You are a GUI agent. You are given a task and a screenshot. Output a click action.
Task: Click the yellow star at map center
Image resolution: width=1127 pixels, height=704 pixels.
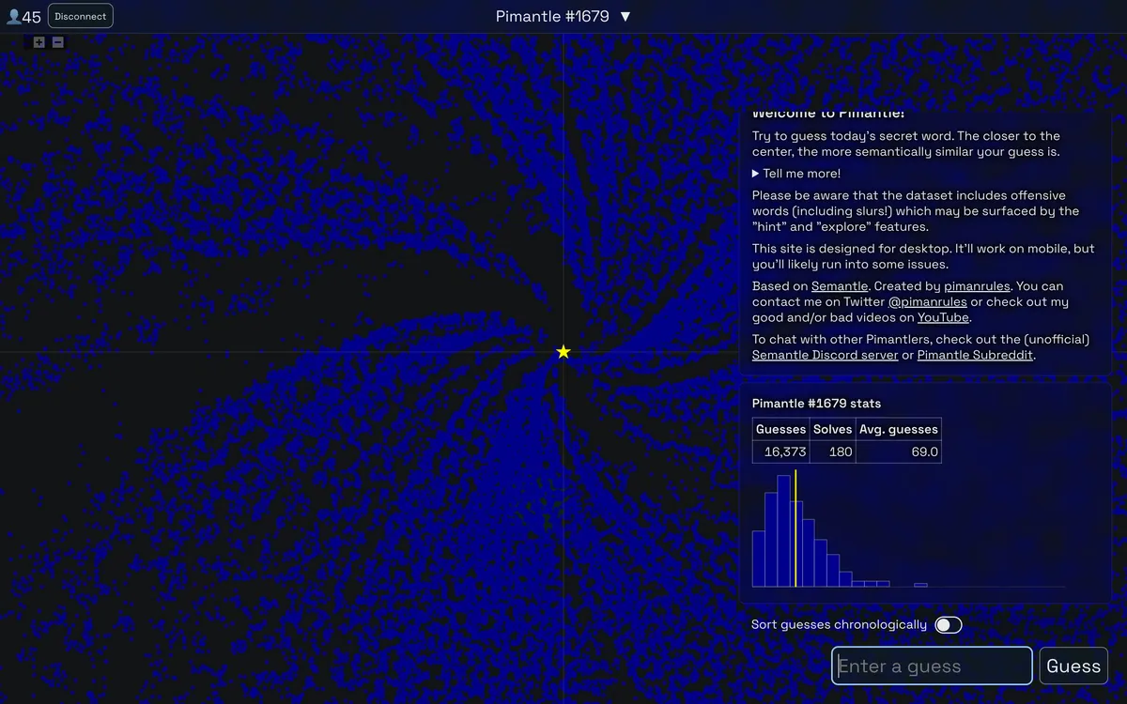563,352
